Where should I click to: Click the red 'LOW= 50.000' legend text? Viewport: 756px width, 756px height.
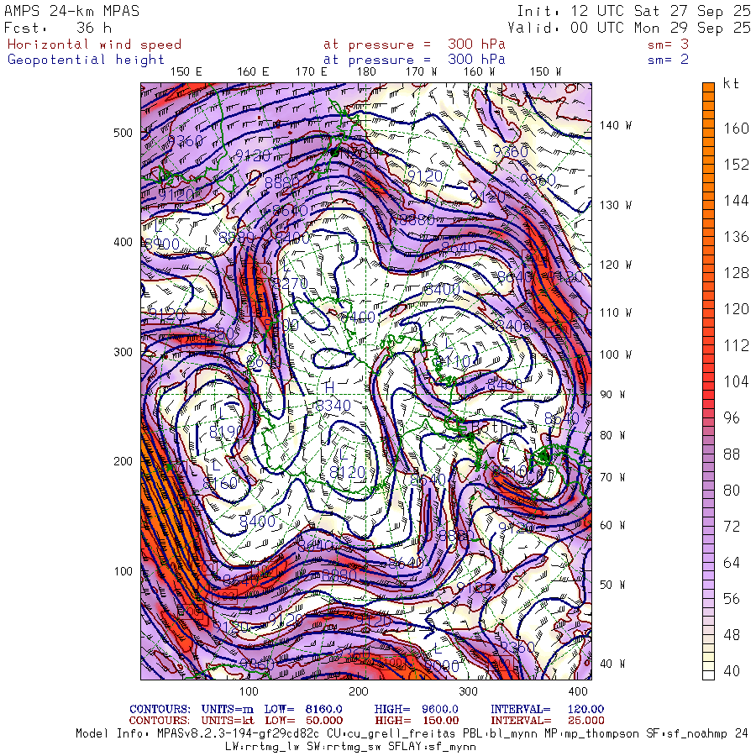click(x=302, y=721)
